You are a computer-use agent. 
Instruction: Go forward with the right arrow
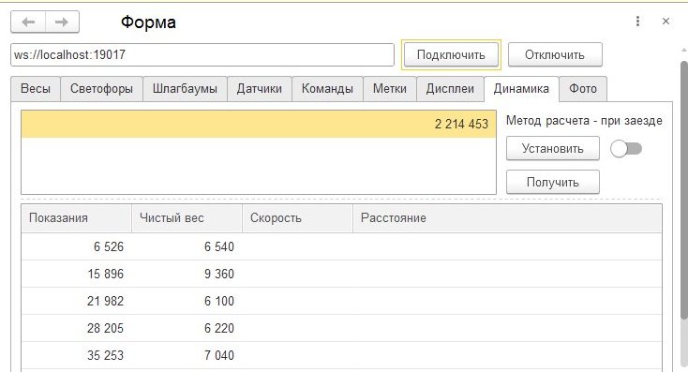click(x=62, y=22)
